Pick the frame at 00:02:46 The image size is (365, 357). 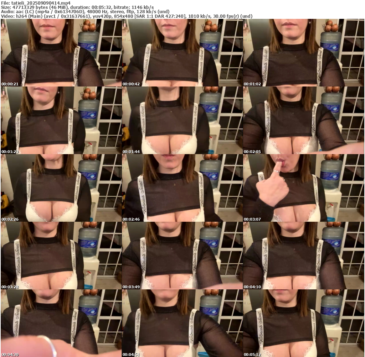(182, 188)
